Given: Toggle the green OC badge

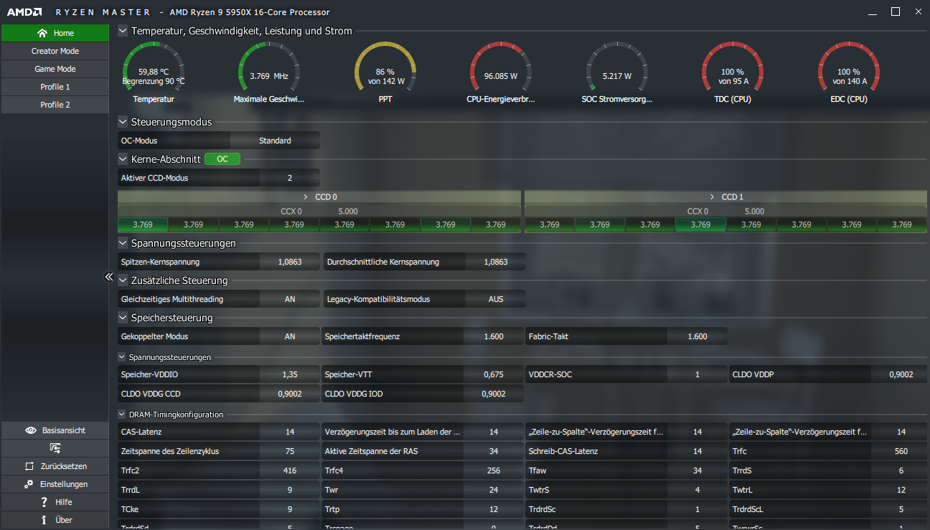Looking at the screenshot, I should click(222, 159).
